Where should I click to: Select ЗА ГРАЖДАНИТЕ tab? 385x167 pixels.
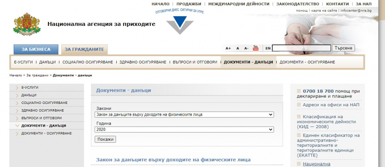(x=84, y=49)
